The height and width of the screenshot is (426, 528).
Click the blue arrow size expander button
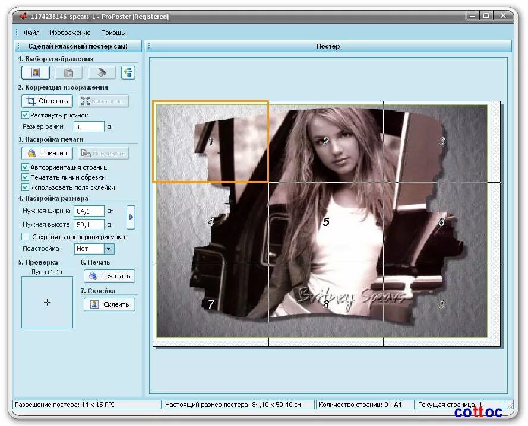click(x=131, y=217)
